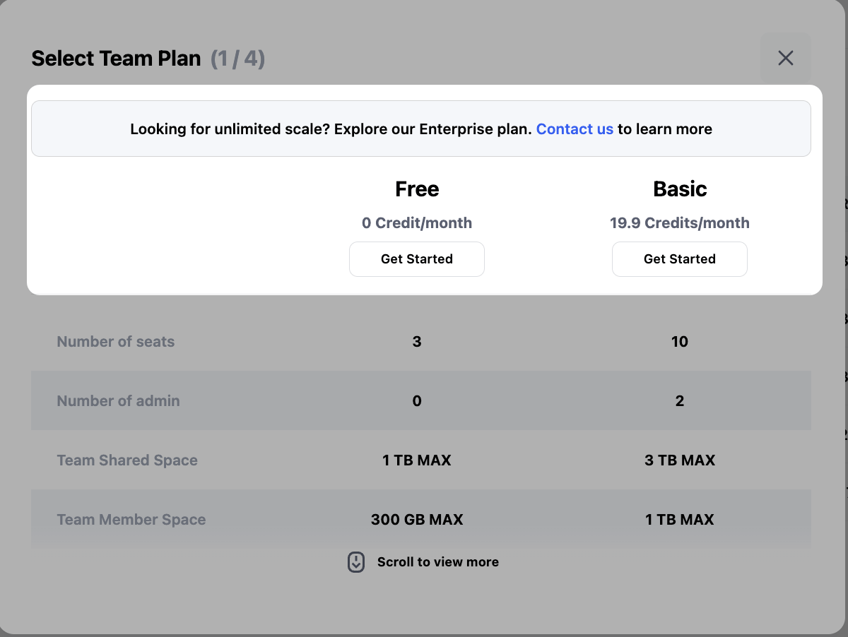Click the Number of admin row label
This screenshot has width=848, height=637.
[x=118, y=401]
